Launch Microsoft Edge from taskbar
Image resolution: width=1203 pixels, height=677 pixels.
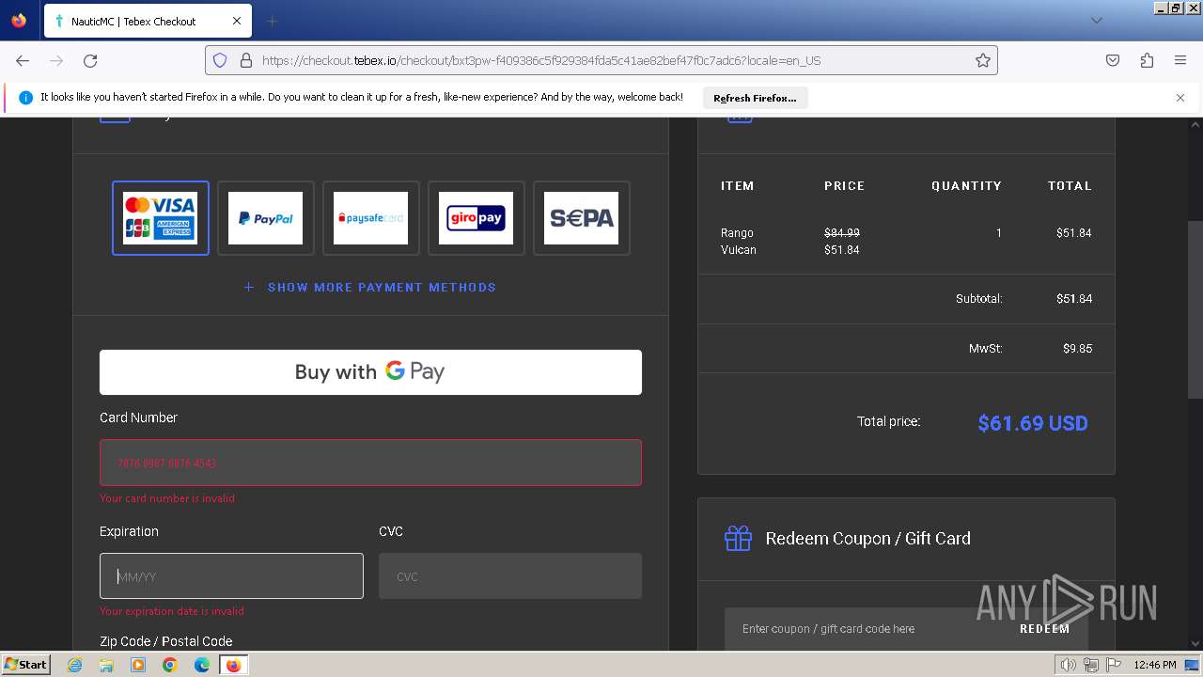[202, 665]
